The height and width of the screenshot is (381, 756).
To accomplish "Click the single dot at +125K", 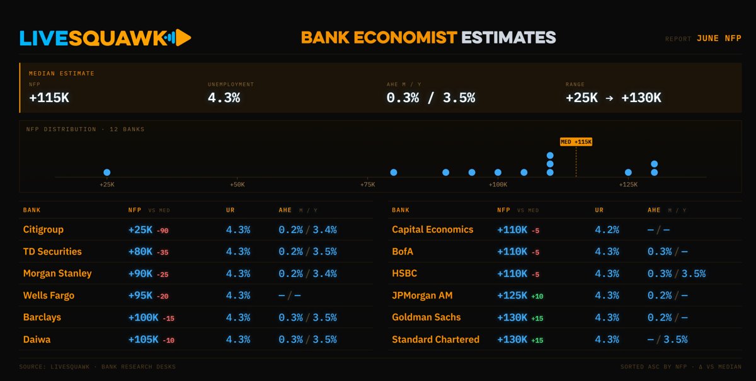I will click(628, 172).
